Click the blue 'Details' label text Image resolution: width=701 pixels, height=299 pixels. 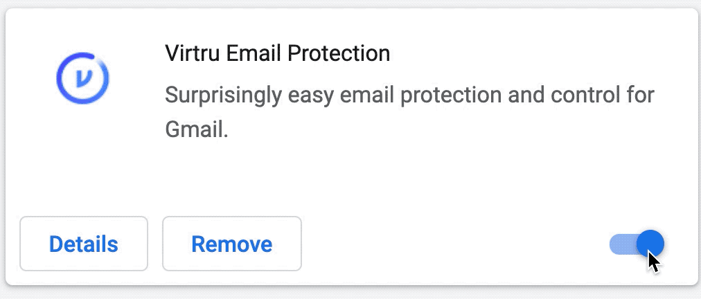[x=84, y=244]
